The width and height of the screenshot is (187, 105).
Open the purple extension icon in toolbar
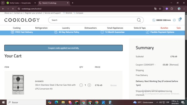[167, 9]
